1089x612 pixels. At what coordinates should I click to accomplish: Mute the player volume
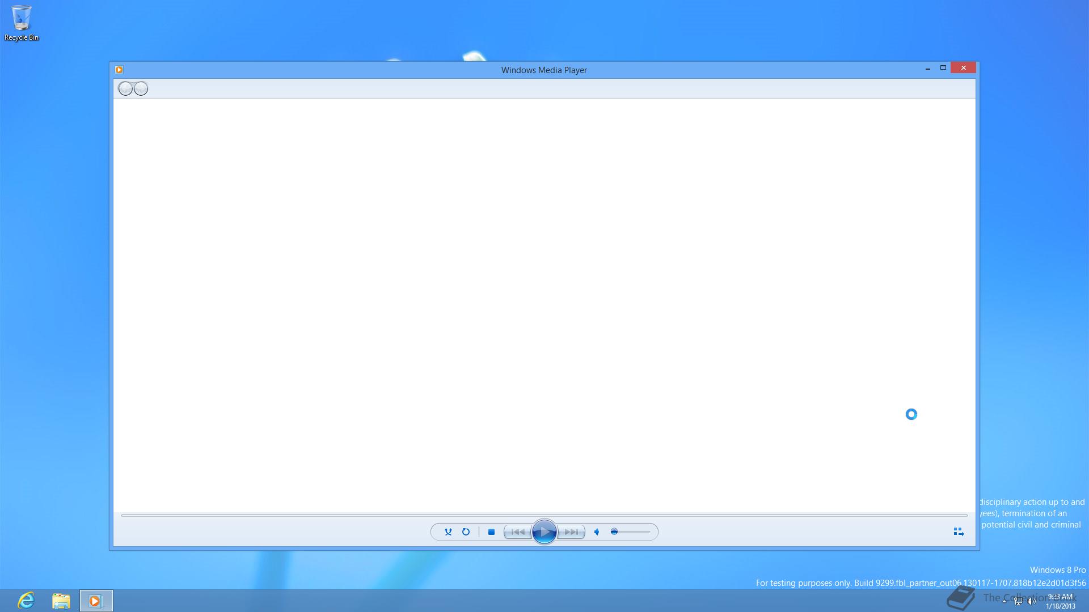(597, 532)
